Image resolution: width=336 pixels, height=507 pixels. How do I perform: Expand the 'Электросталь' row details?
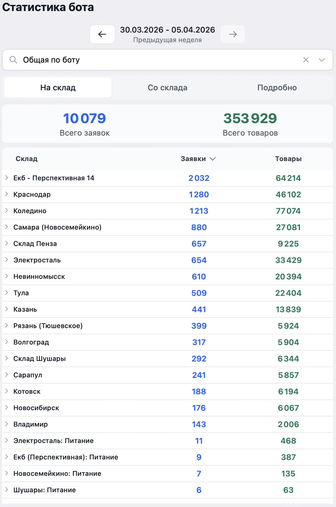(7, 260)
